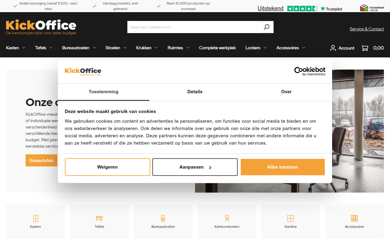Click the Uitstekend Trustpilot link
Viewport: 390px width, 243px height.
click(x=271, y=9)
